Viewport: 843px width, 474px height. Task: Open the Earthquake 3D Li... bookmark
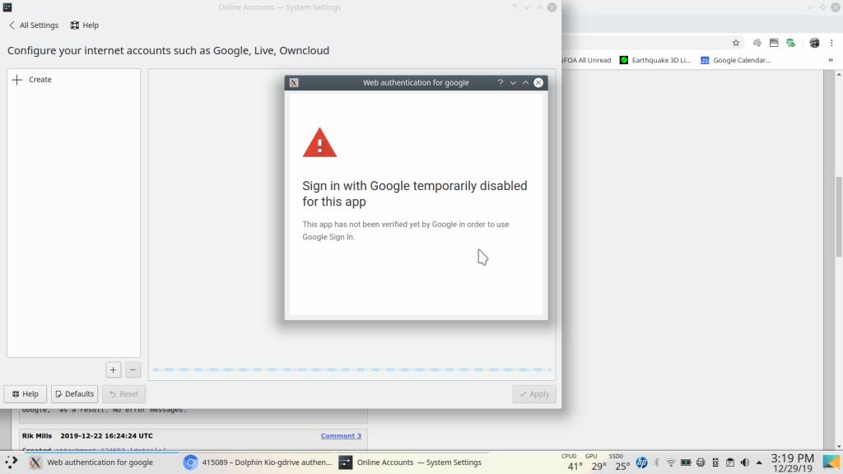pos(655,60)
